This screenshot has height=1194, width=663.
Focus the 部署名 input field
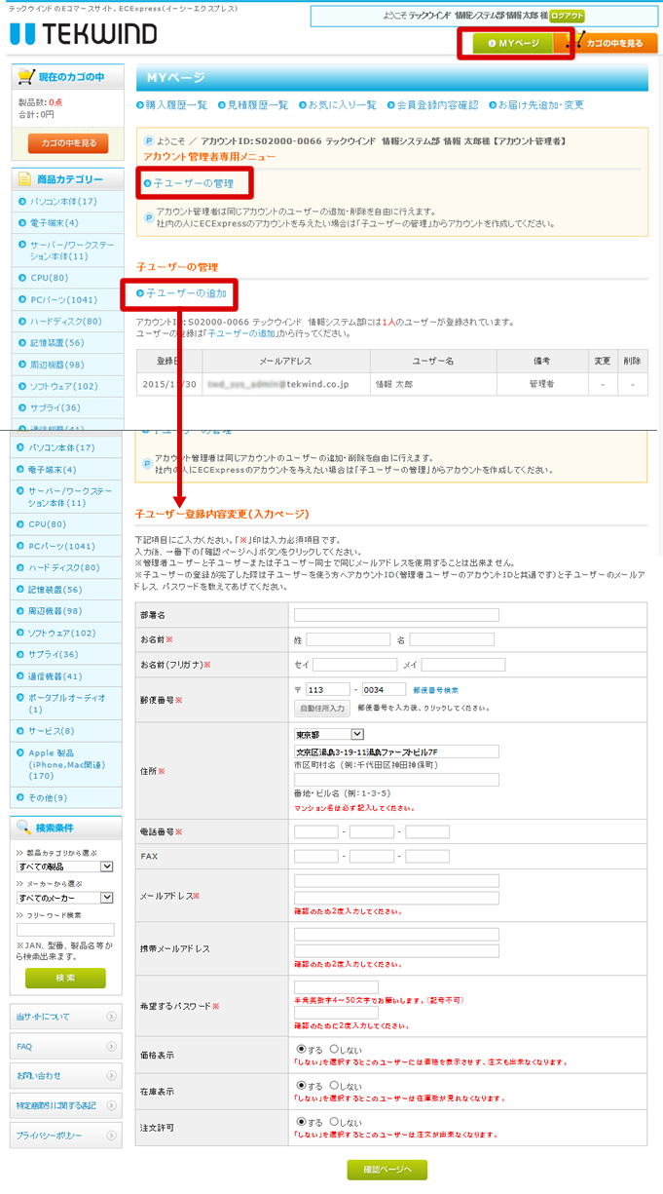pyautogui.click(x=396, y=615)
